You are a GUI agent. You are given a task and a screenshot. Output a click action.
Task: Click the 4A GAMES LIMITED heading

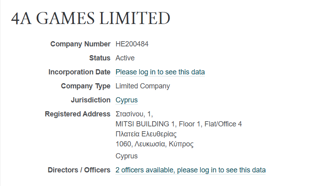click(91, 18)
